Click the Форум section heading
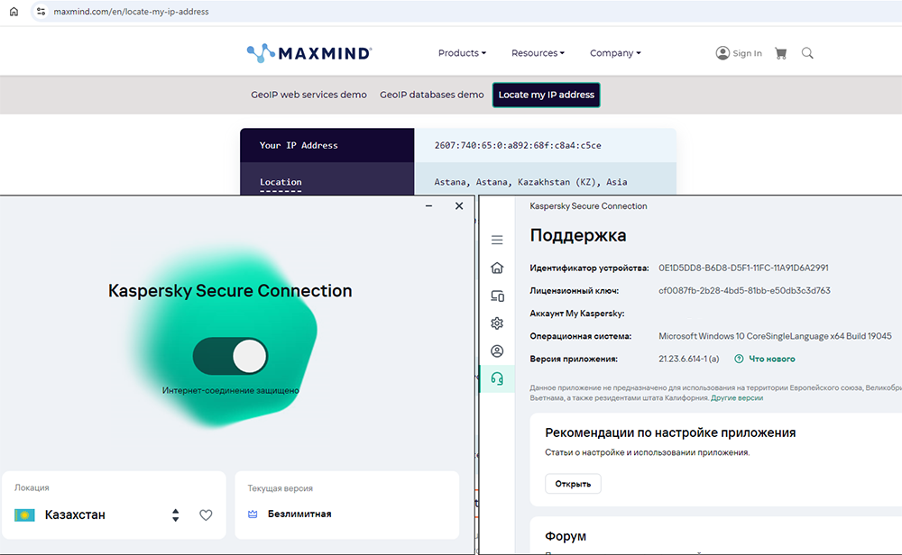This screenshot has width=902, height=555. coord(566,536)
